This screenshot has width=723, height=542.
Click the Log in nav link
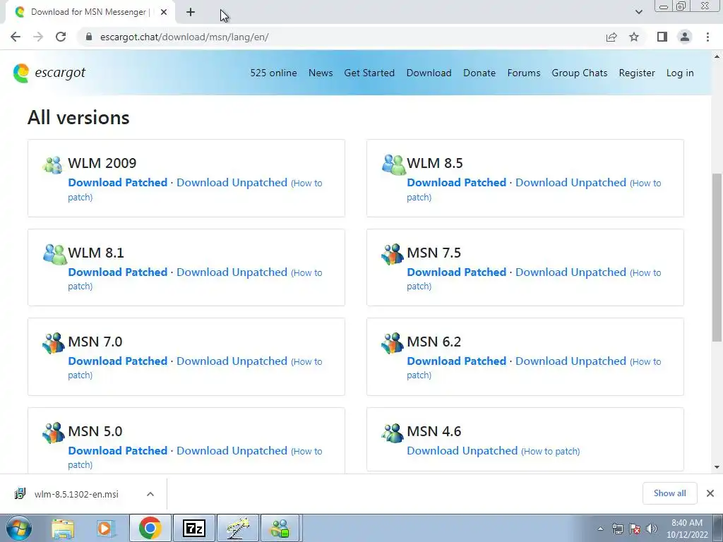680,73
